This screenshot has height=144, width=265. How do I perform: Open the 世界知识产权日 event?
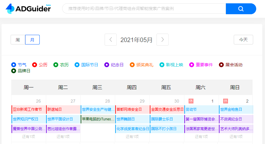29,119
